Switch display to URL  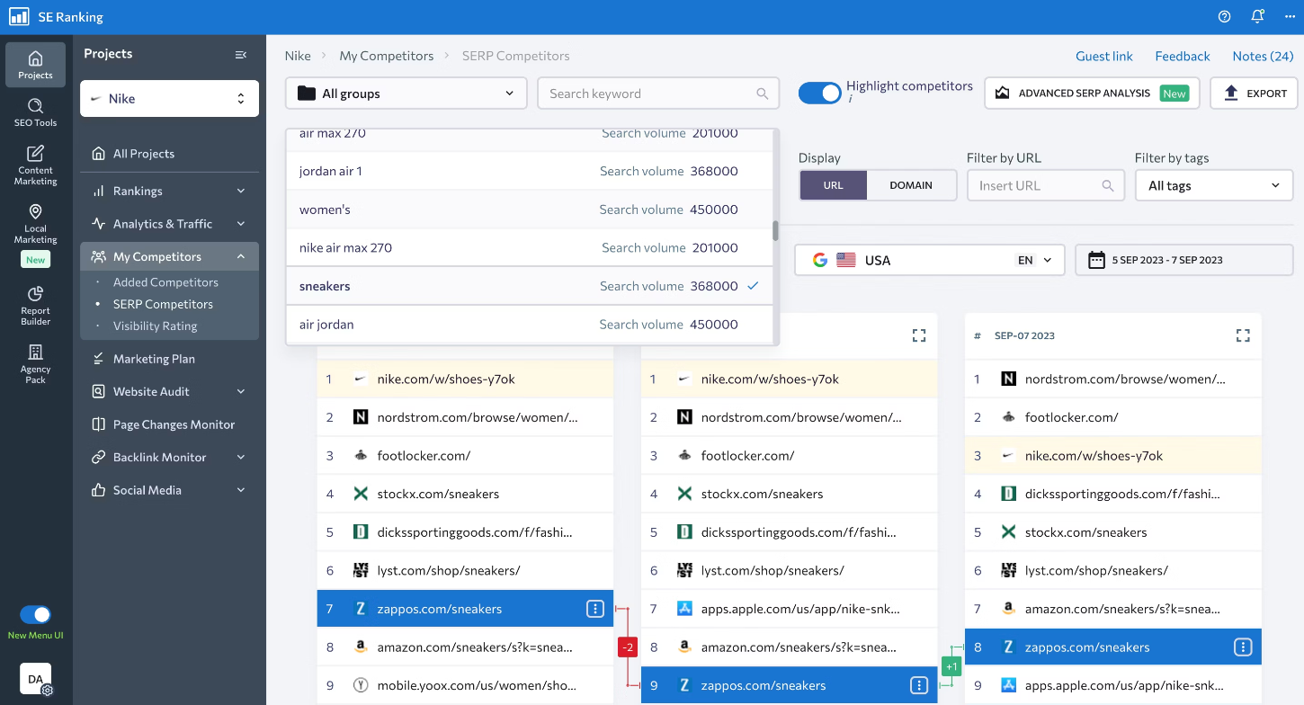833,185
